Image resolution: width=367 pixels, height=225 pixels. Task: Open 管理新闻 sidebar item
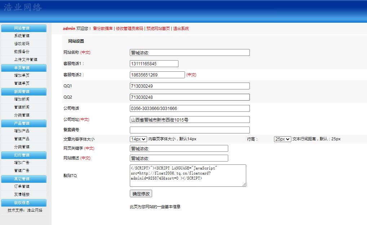point(22,107)
